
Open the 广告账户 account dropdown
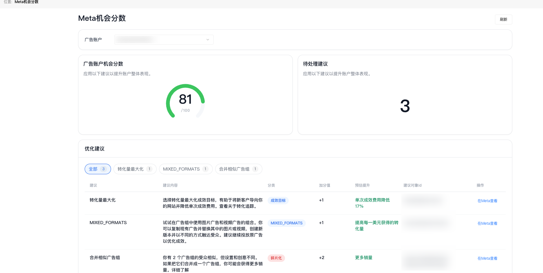coord(164,40)
